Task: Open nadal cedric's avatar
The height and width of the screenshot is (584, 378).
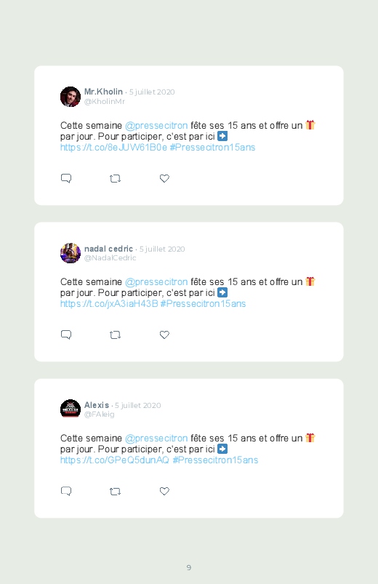Action: (71, 253)
